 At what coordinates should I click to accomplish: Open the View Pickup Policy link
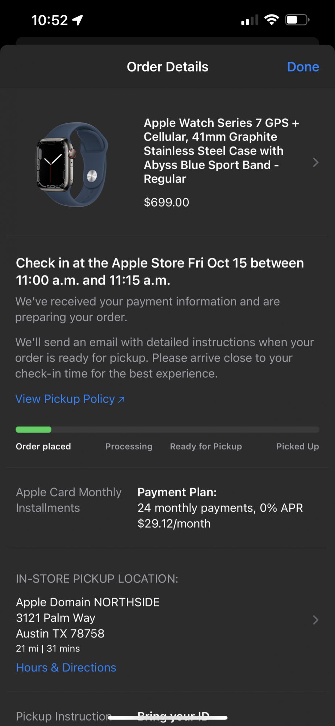coord(70,399)
